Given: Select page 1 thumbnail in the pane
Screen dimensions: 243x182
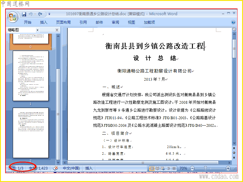Looking at the screenshot, I should (x=31, y=76).
